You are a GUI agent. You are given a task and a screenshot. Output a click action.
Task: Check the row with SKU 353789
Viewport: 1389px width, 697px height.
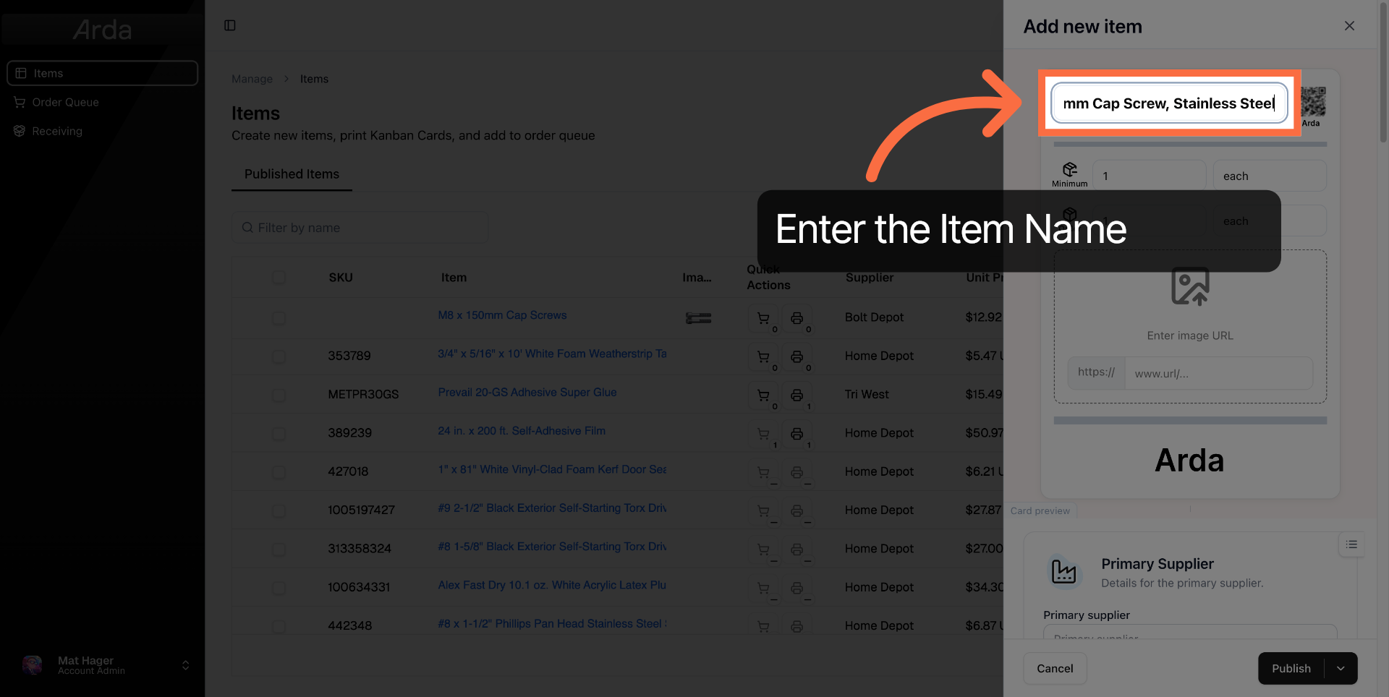279,356
